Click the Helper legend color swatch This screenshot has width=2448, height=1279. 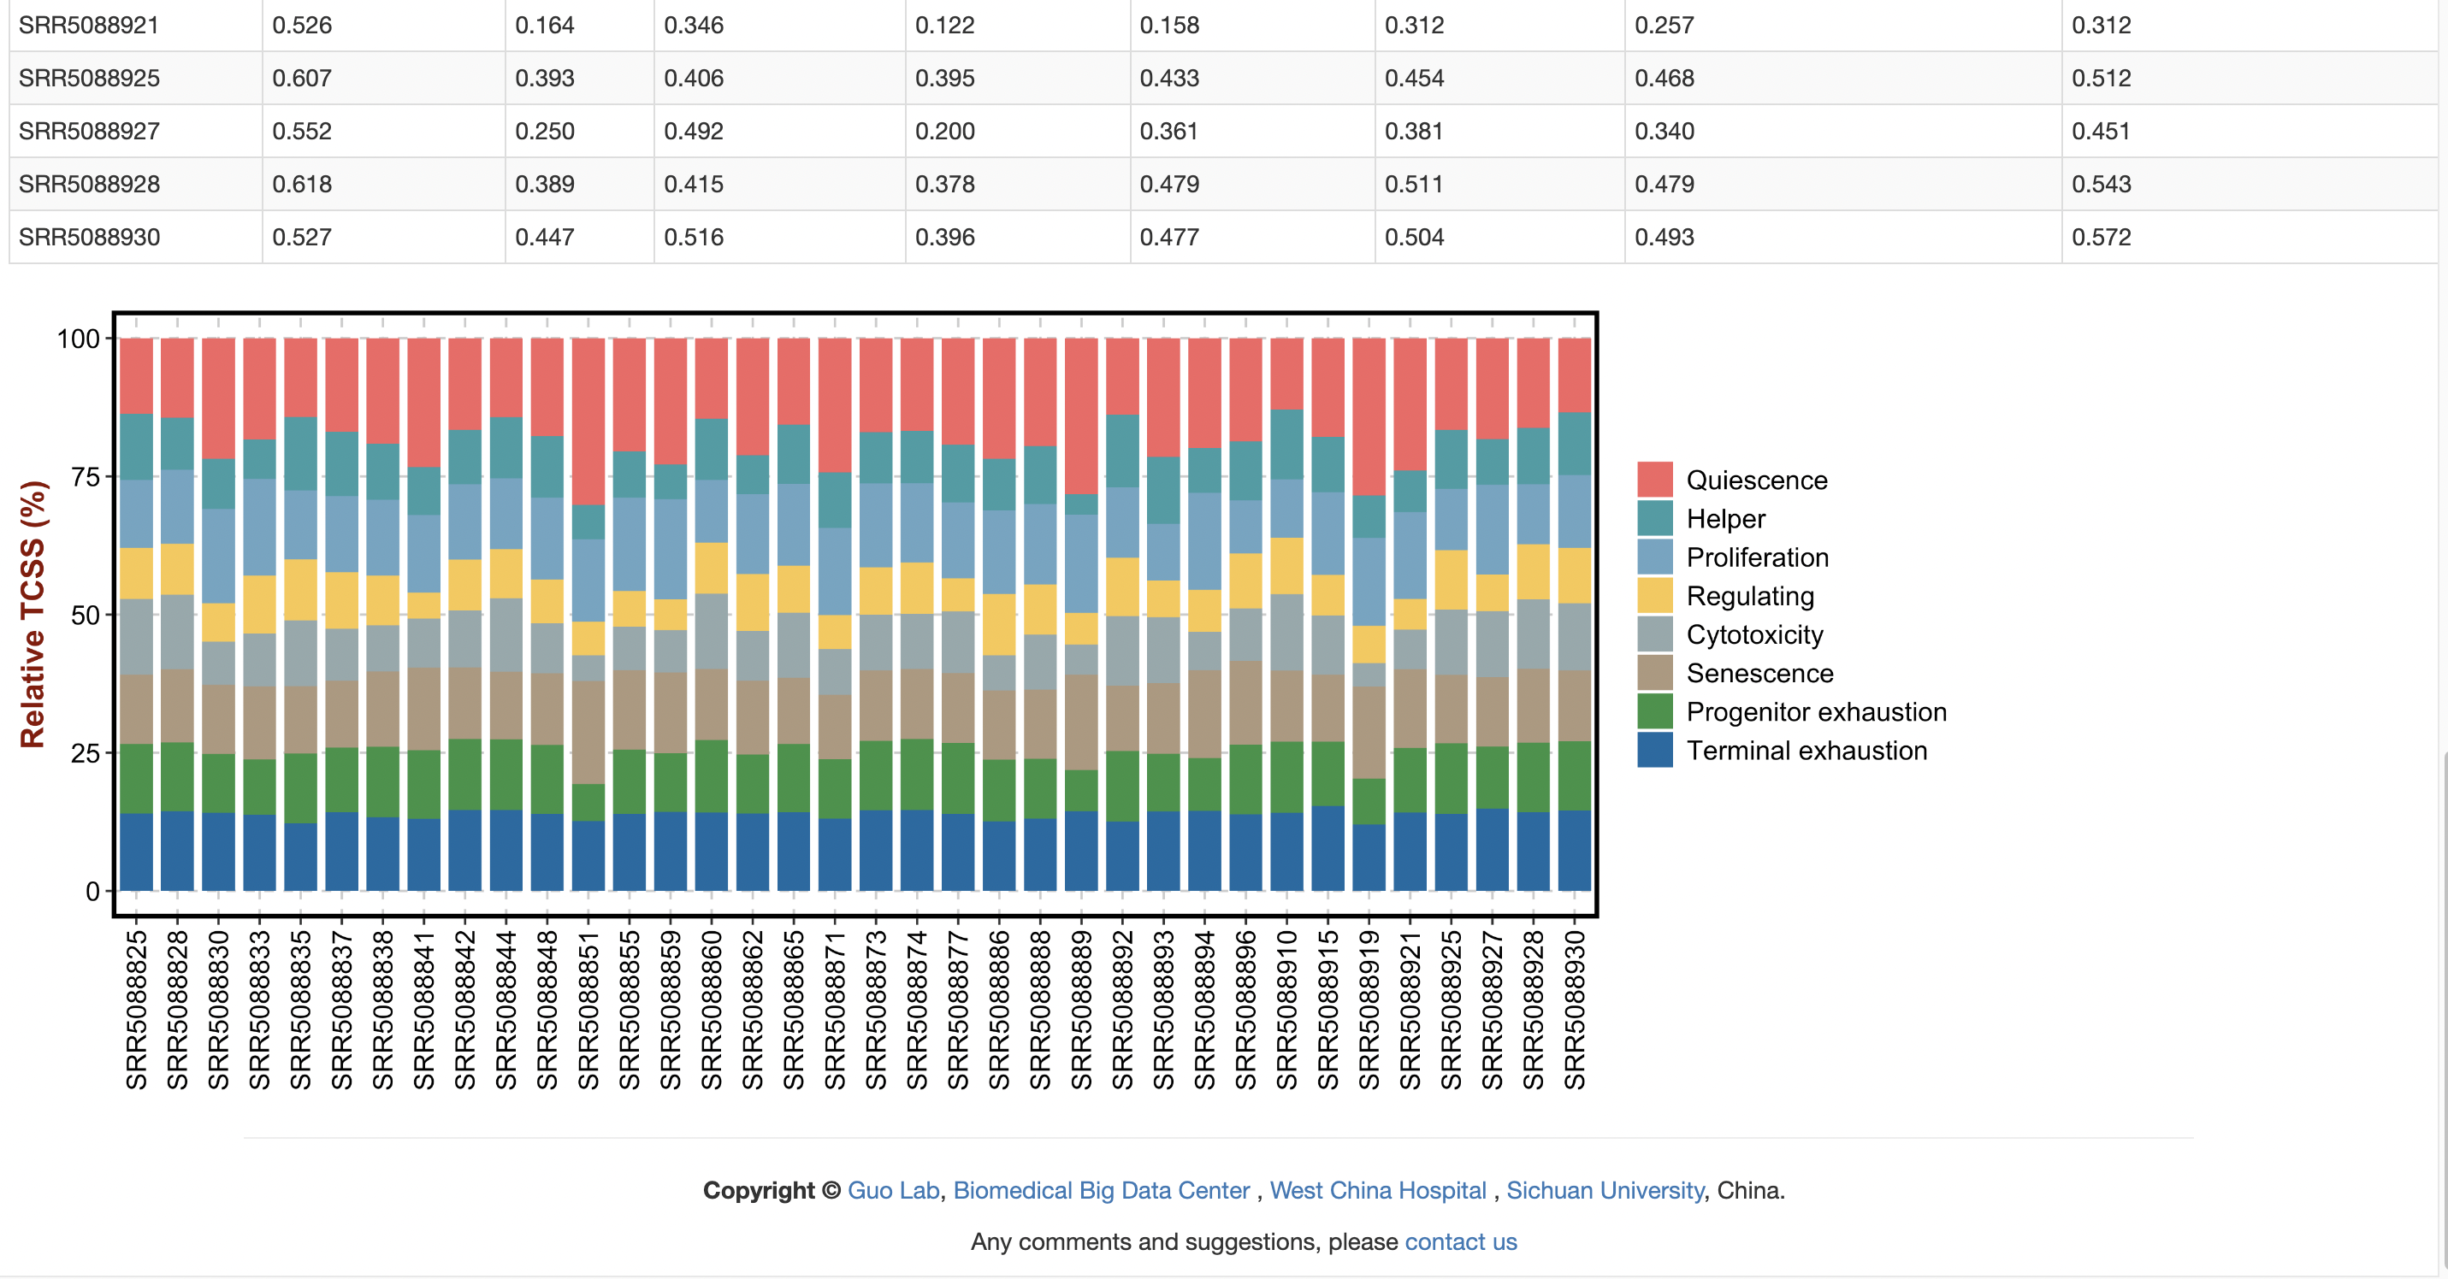coord(1654,518)
